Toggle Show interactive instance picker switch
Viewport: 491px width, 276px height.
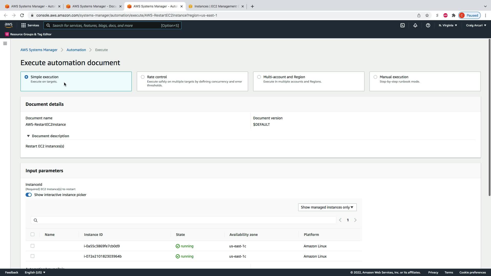click(29, 195)
